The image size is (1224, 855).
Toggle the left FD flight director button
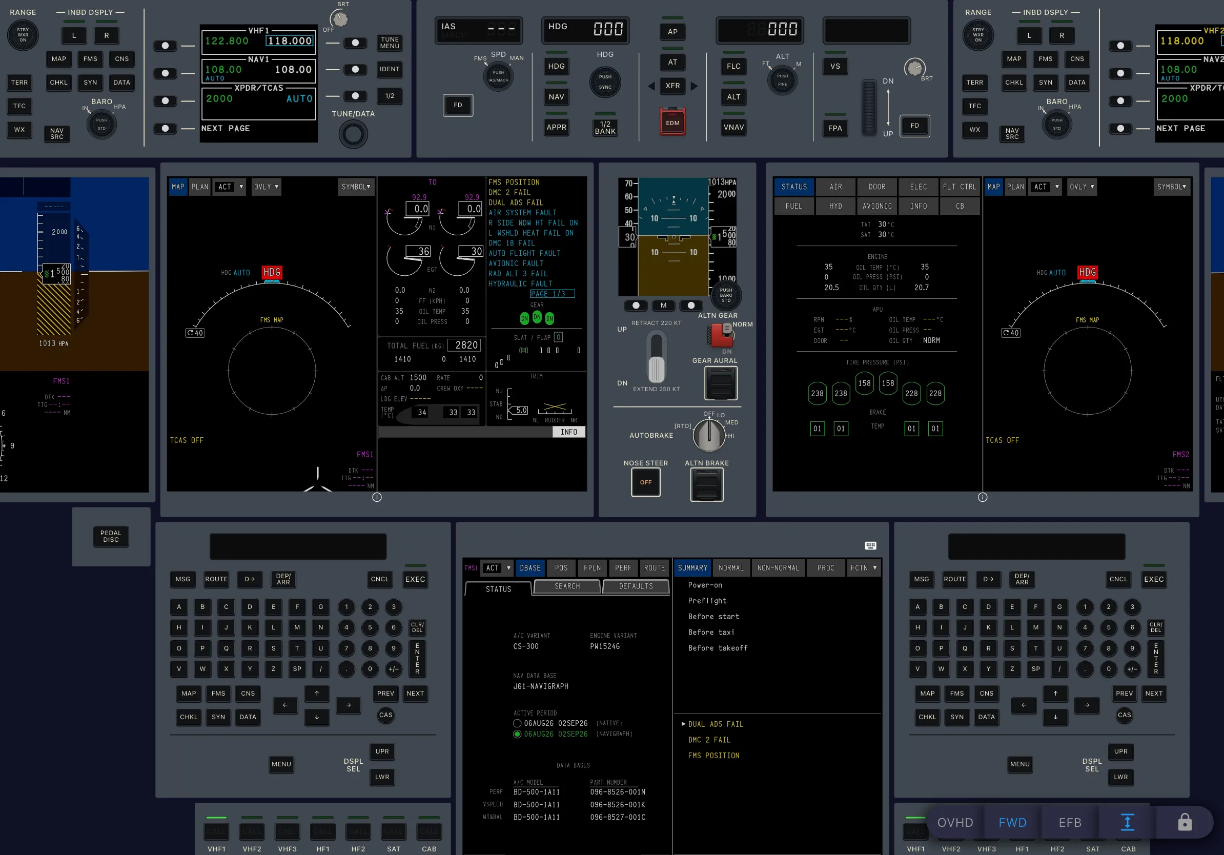coord(458,105)
